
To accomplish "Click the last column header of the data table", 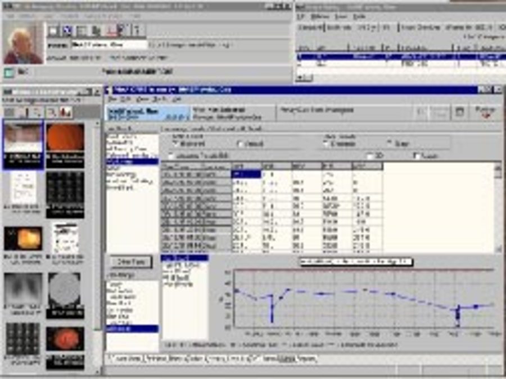I will point(367,167).
